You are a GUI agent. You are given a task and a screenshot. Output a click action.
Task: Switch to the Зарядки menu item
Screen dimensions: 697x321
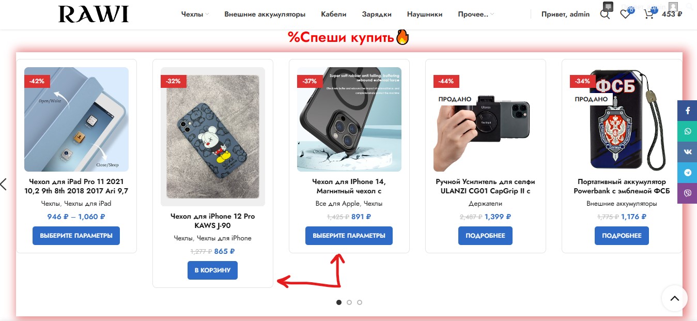pos(377,14)
